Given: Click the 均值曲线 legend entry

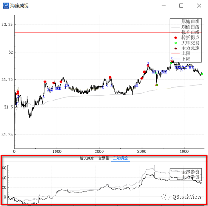Looking at the screenshot, I should click(x=185, y=27).
